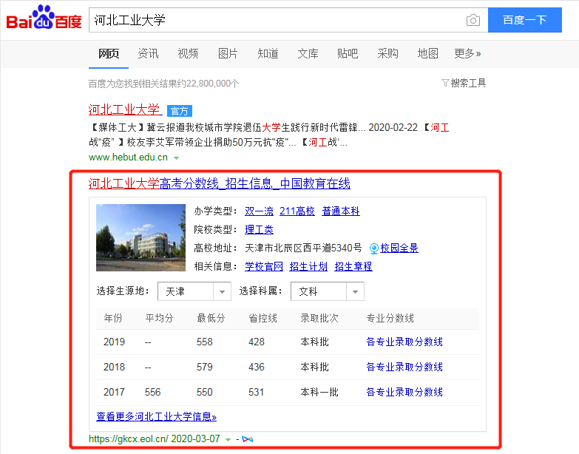
Task: Click the university campus thumbnail
Action: tap(140, 237)
